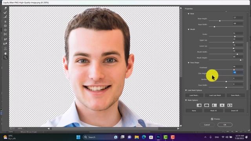
Task: Collapse the Mouth section
Action: point(189,29)
